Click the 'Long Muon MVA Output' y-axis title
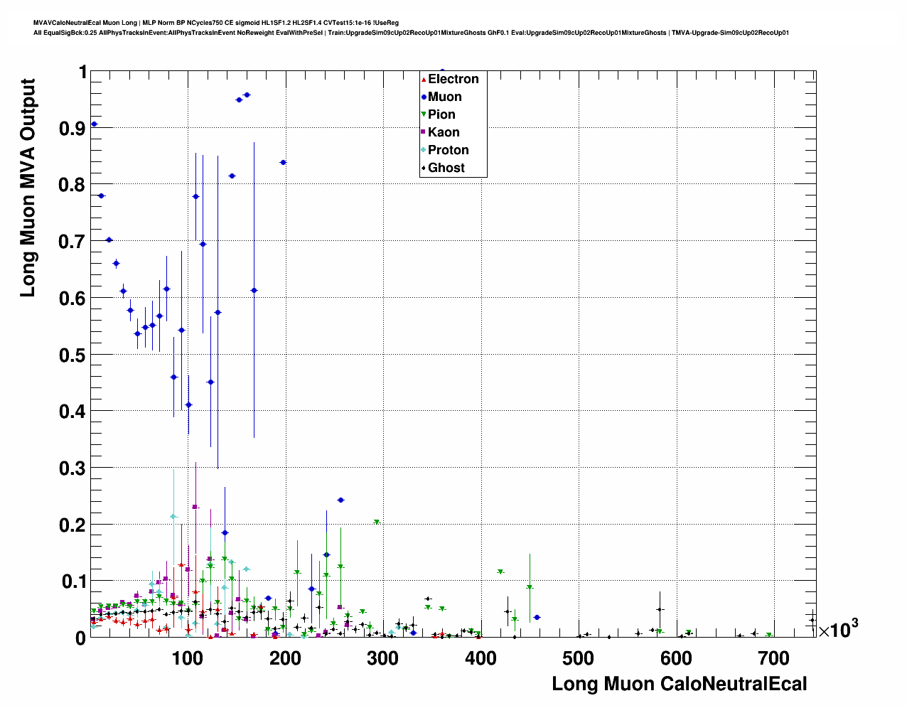 tap(28, 188)
